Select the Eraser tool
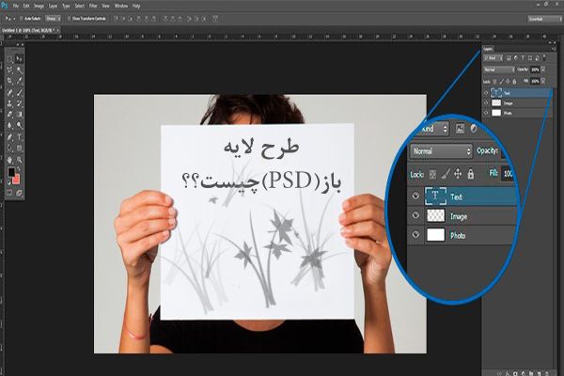Screen dimensions: 564x376 (x=9, y=115)
